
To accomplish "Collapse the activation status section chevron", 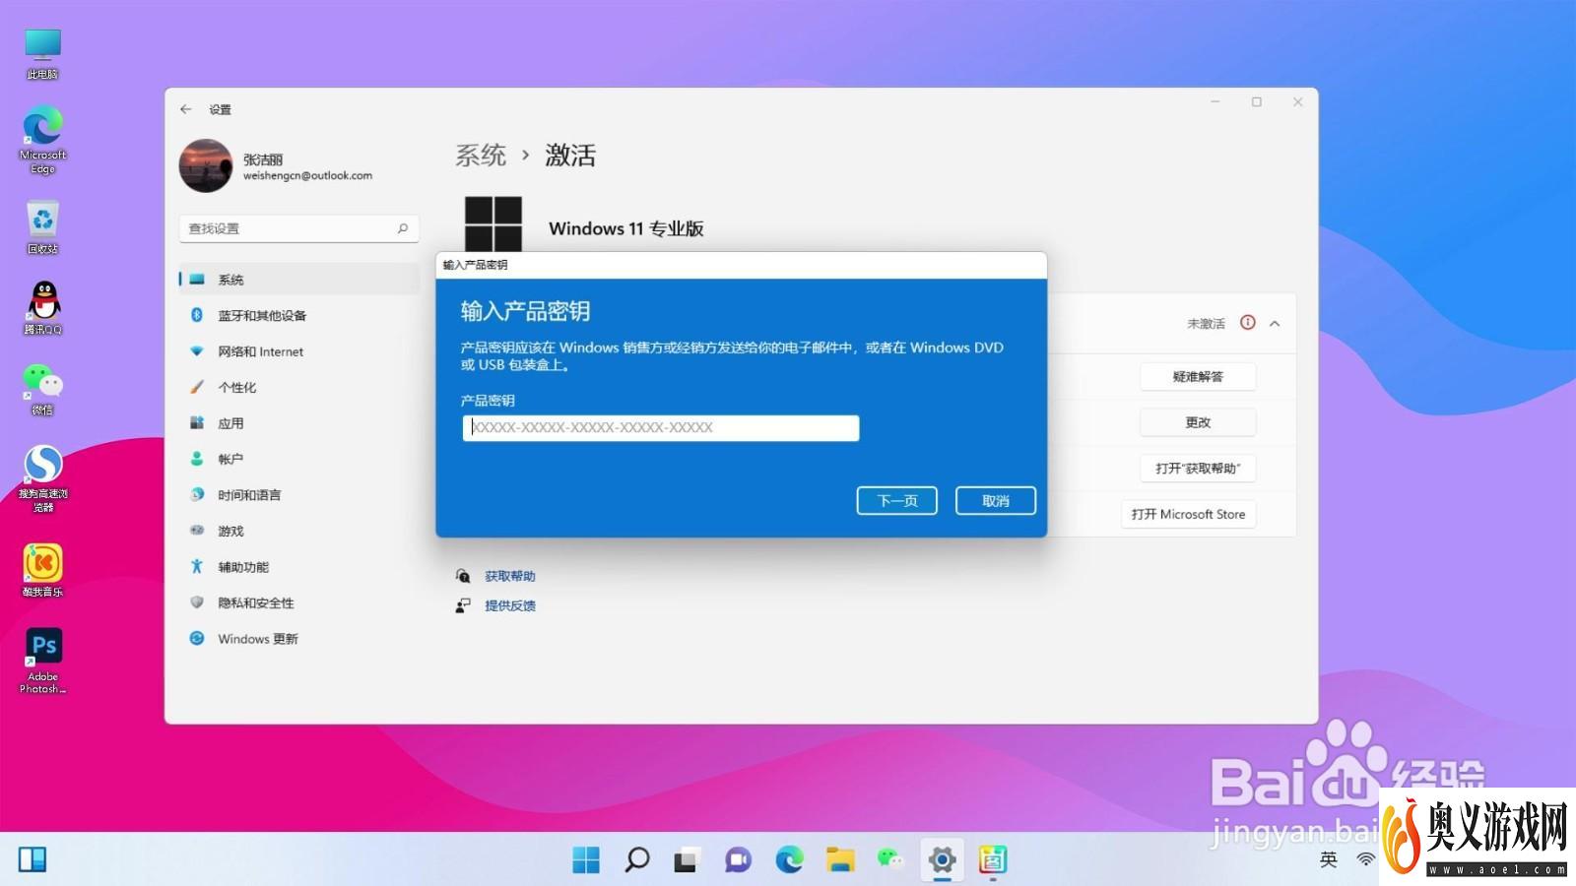I will [1275, 323].
